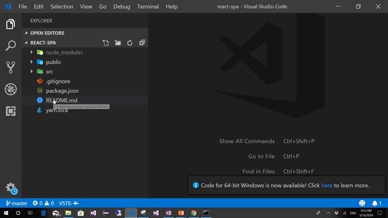The height and width of the screenshot is (218, 388).
Task: Open the command prompt from taskbar
Action: 206,213
